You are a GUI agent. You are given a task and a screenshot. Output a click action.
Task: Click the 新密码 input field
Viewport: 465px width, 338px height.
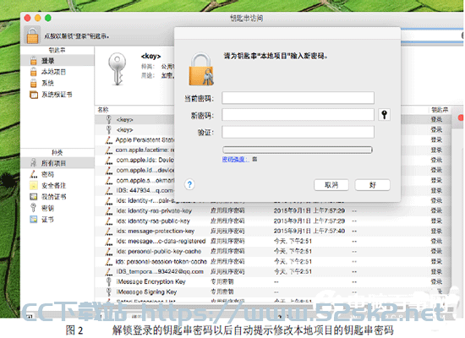coord(298,115)
